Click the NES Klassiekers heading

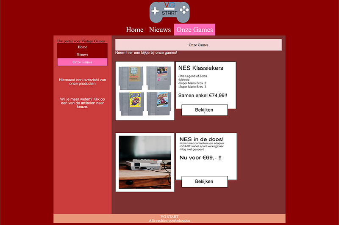200,68
